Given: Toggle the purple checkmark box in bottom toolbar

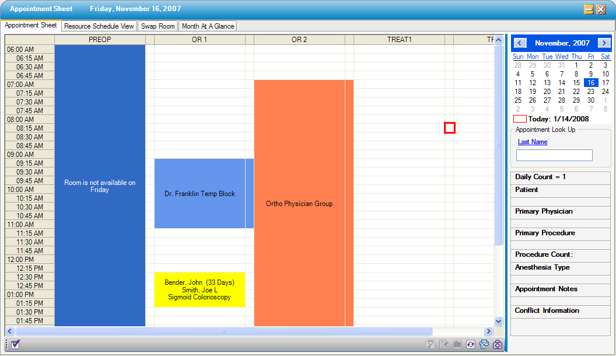Looking at the screenshot, I should [x=16, y=344].
